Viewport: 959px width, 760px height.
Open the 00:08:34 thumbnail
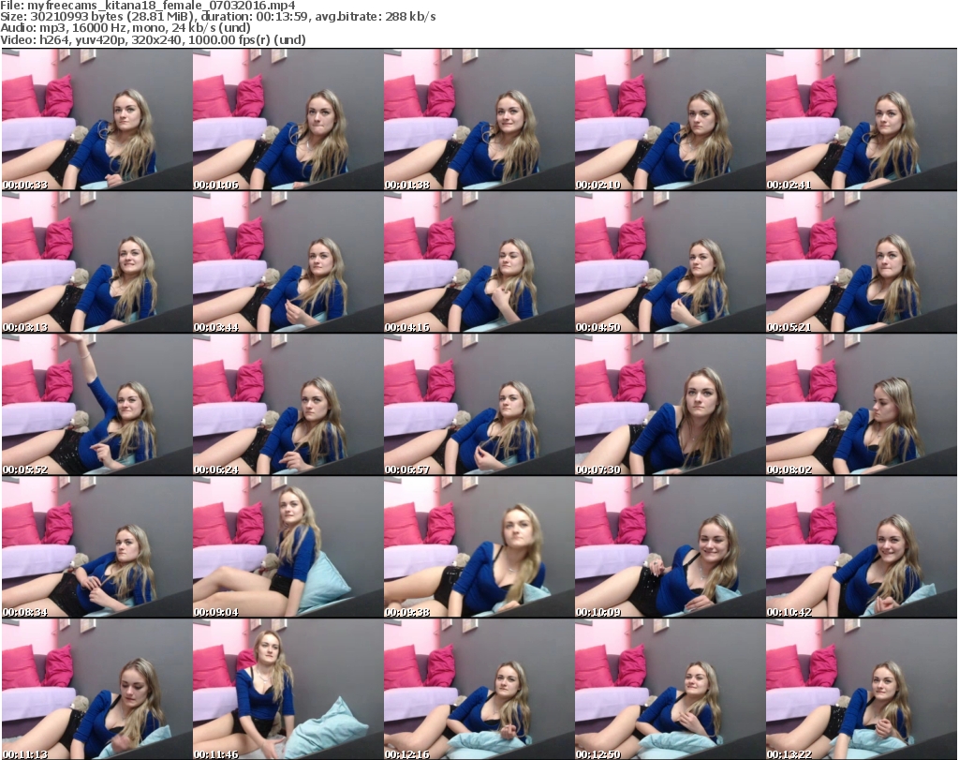point(96,547)
